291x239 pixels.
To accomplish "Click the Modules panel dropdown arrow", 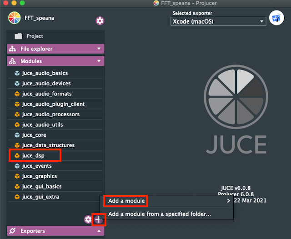I will click(99, 61).
